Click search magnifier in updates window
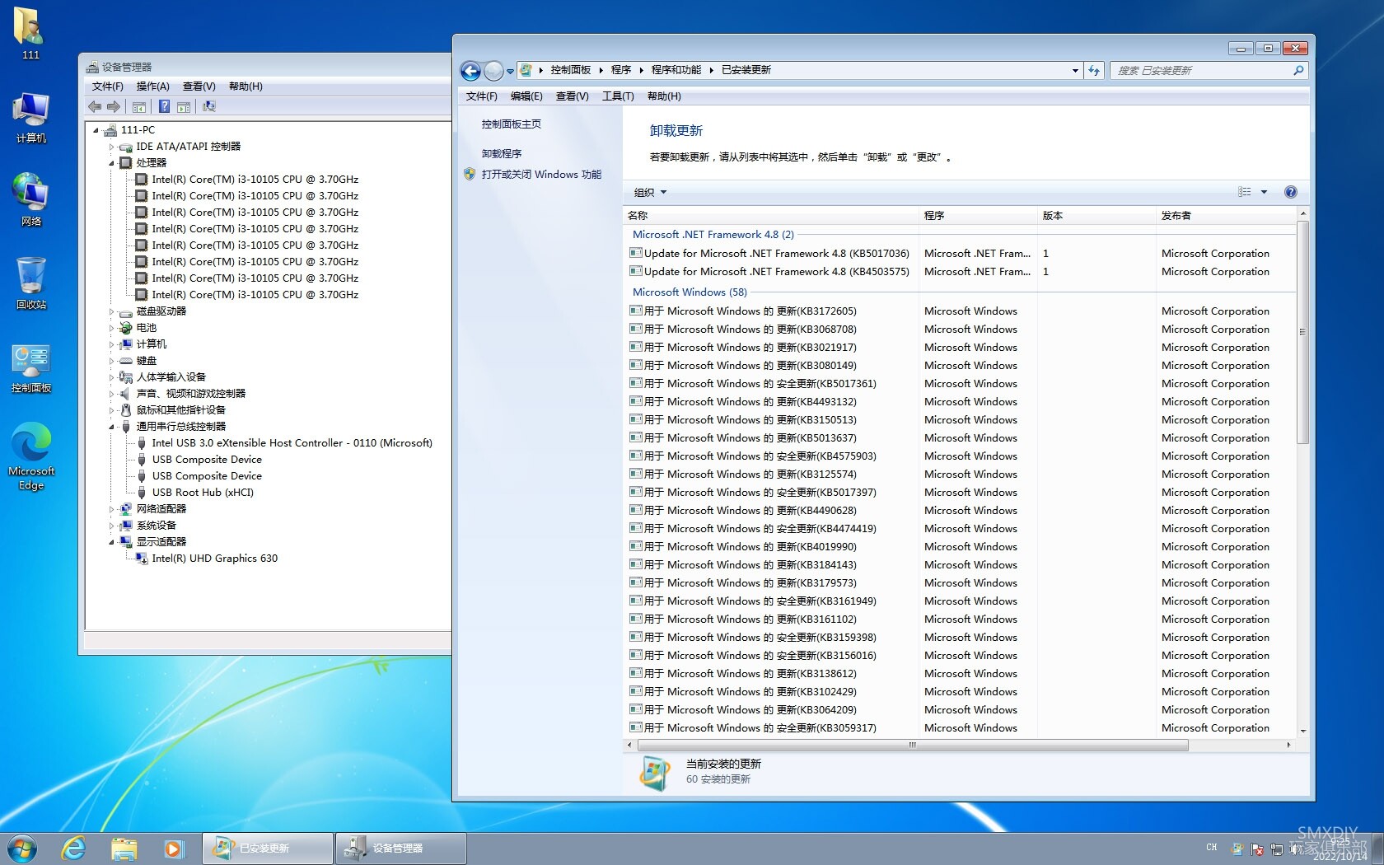1384x865 pixels. pyautogui.click(x=1298, y=70)
